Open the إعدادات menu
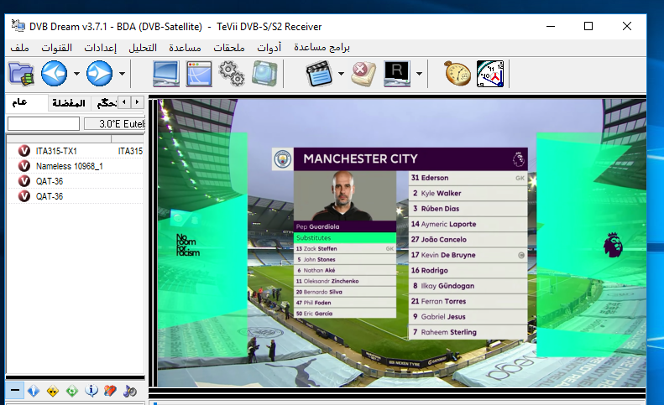Viewport: 664px width, 405px height. coord(101,48)
